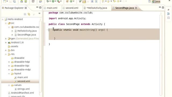This screenshot has height=97, width=172.
Task: Click Collapse All in Package Explorer
Action: click(x=25, y=14)
